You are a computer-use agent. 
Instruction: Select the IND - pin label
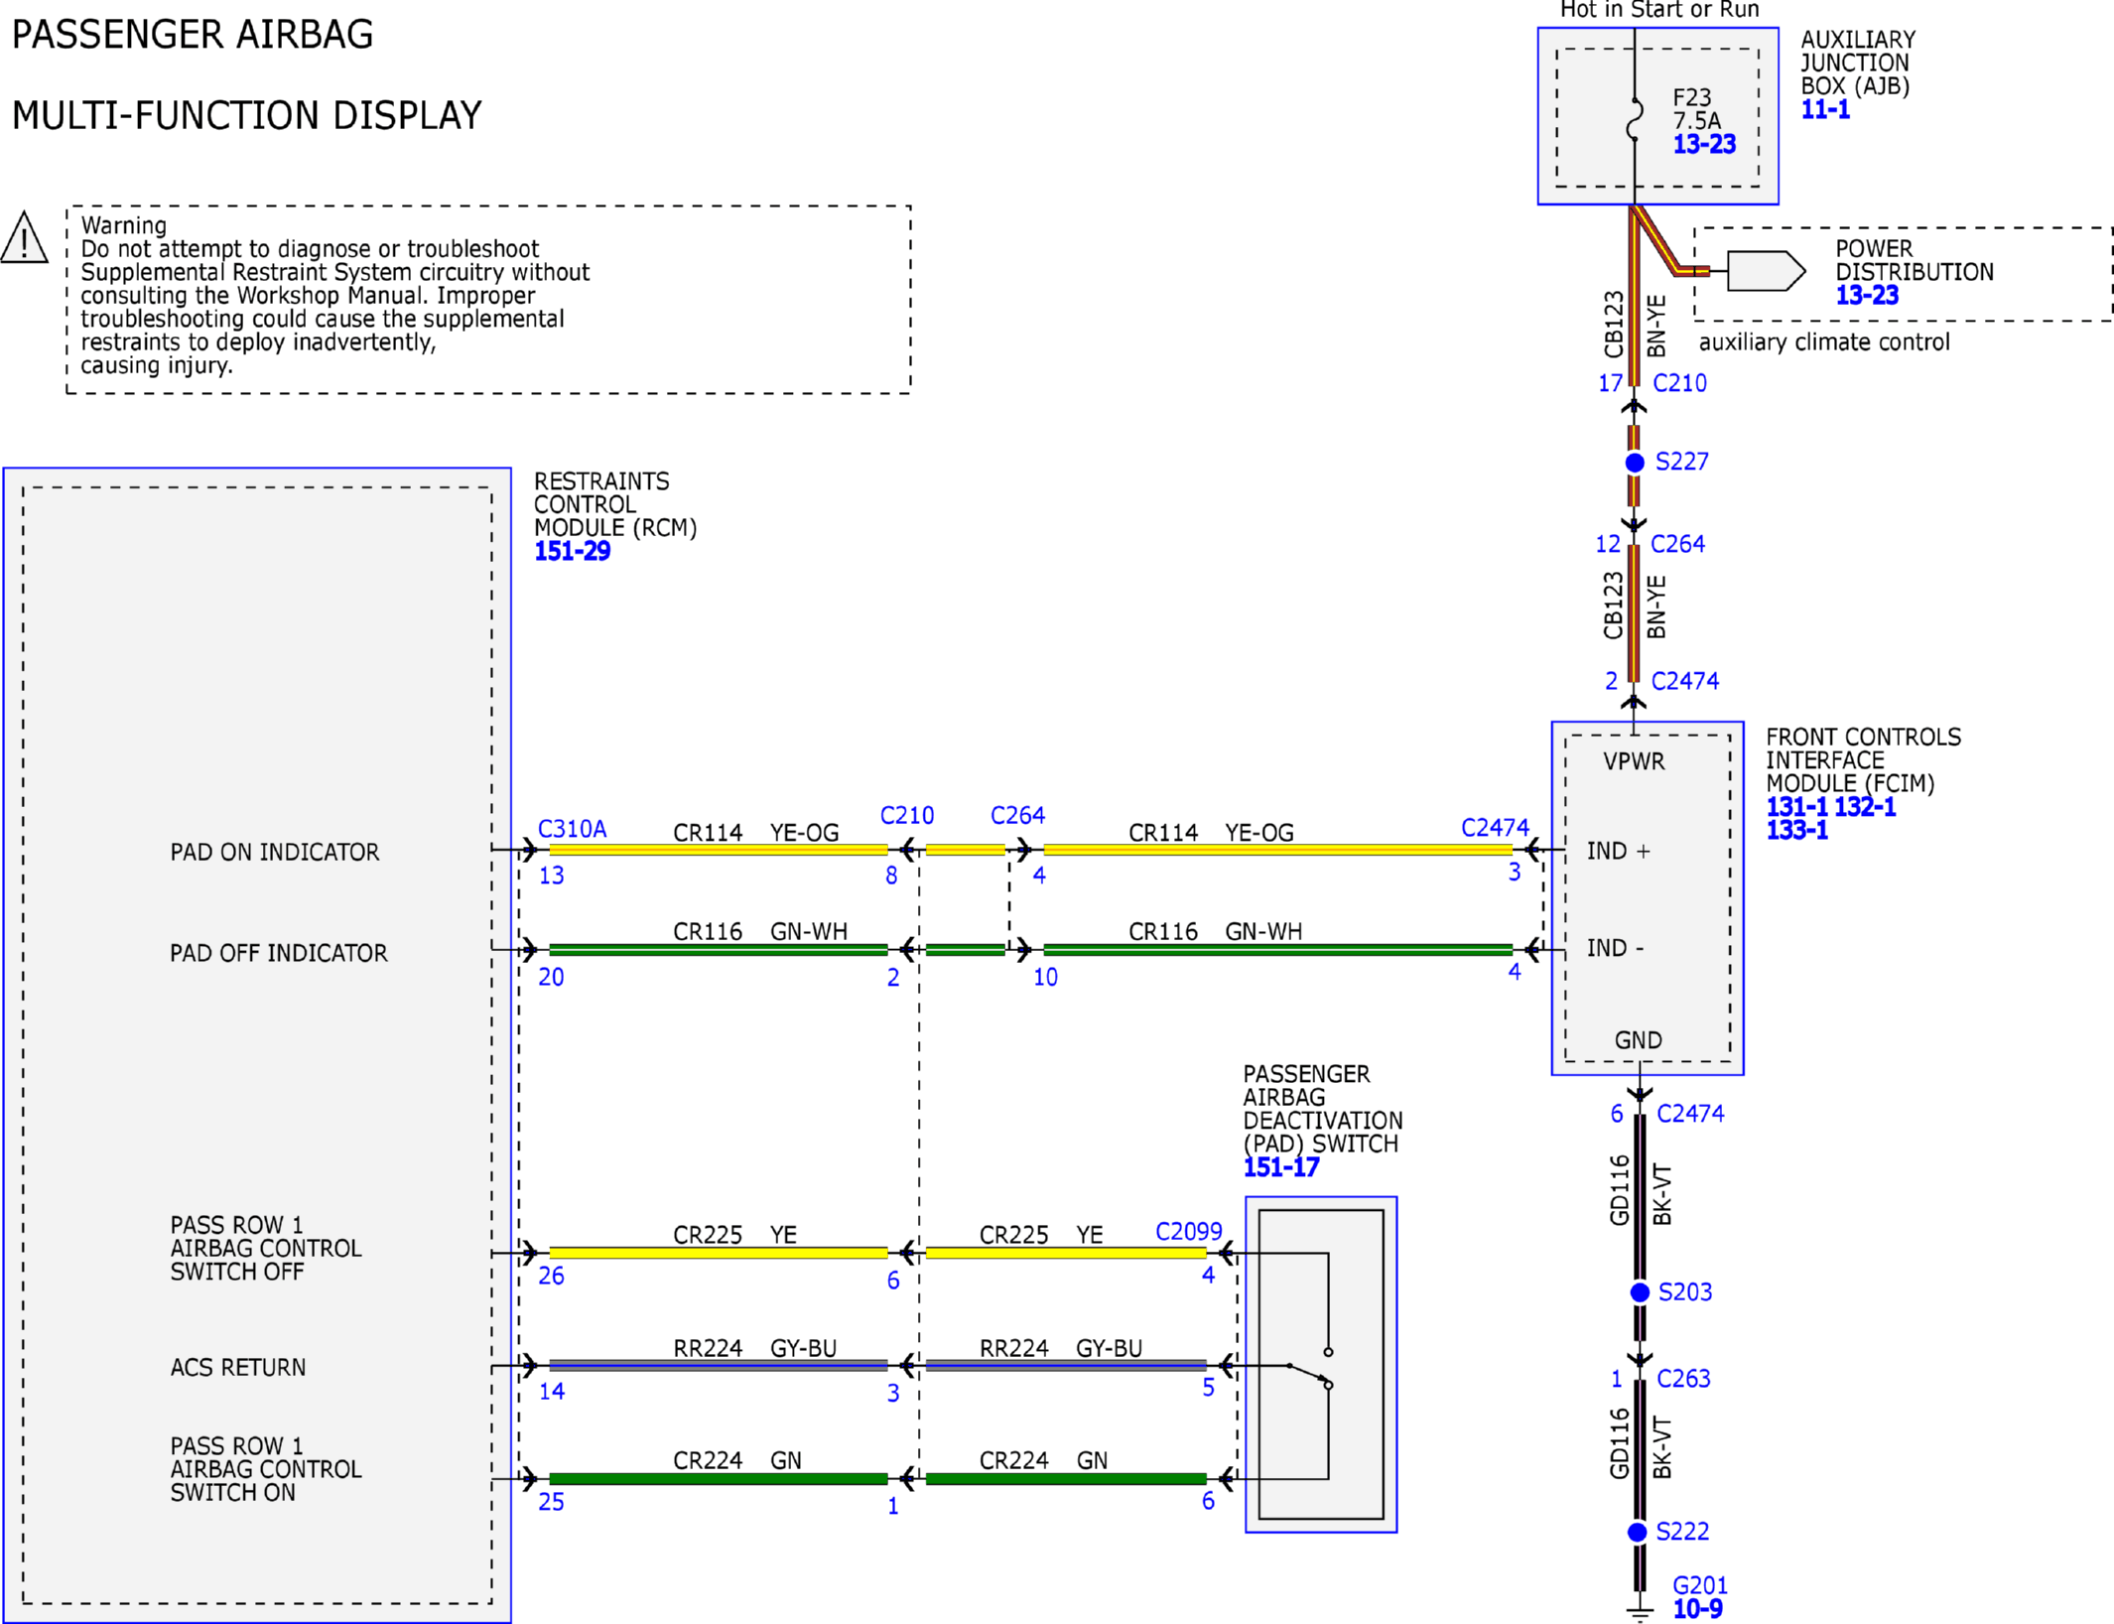click(x=1615, y=949)
